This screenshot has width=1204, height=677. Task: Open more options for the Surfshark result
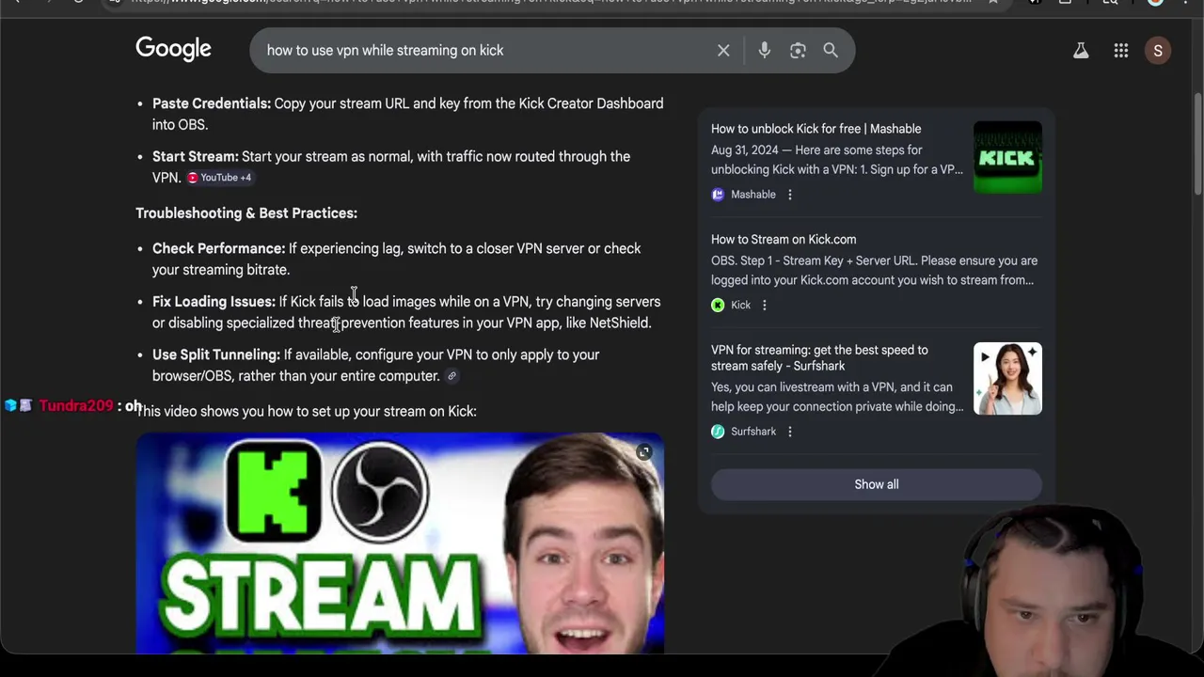(x=790, y=432)
